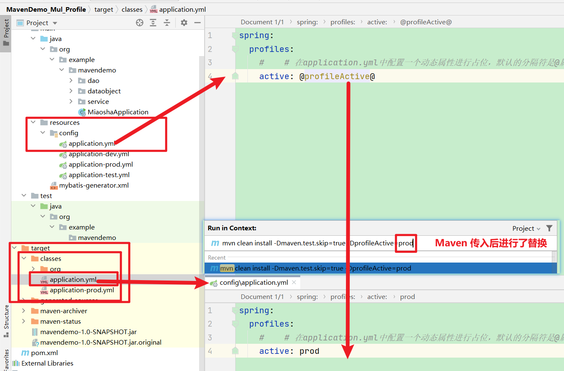This screenshot has height=371, width=564.
Task: Open the Project scope dropdown in Run popup
Action: [x=526, y=228]
